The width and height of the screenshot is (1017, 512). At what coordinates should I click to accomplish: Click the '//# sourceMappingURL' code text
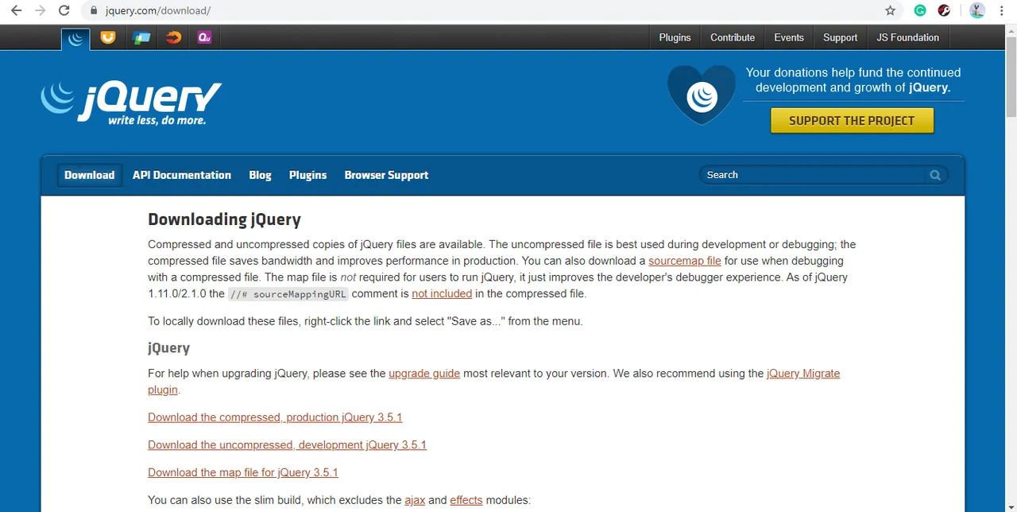click(288, 294)
